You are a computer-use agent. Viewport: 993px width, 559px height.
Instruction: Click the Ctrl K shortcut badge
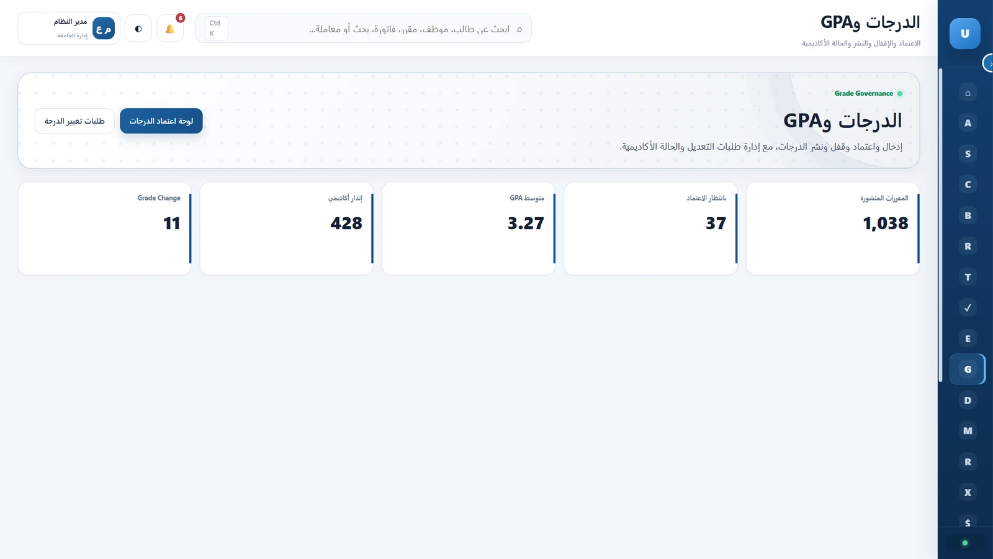216,29
